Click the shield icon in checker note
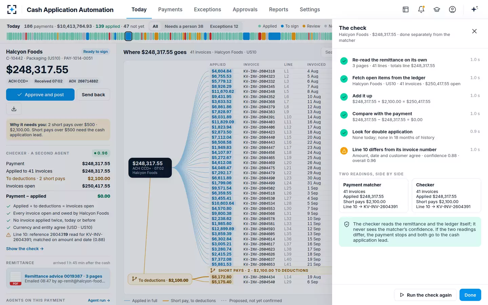Screen dimensions: 488x305 [x=347, y=224]
